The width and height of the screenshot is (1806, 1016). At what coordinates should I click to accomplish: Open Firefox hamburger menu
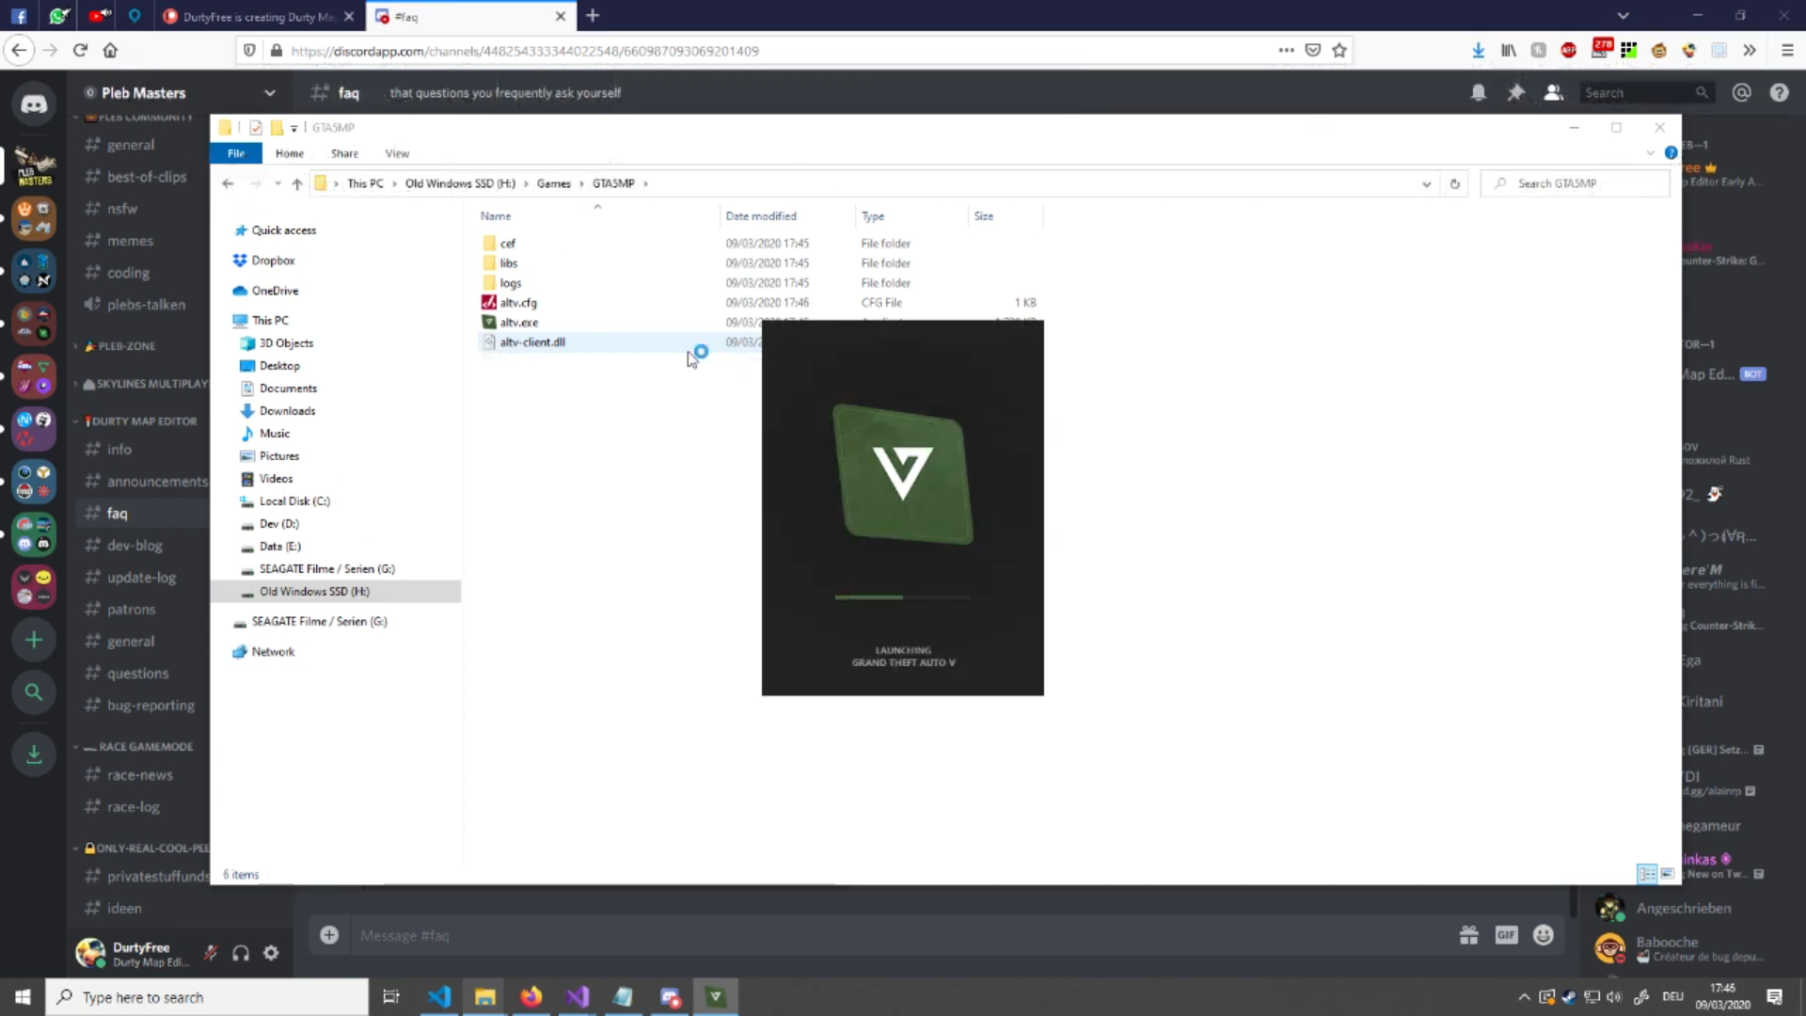tap(1787, 51)
